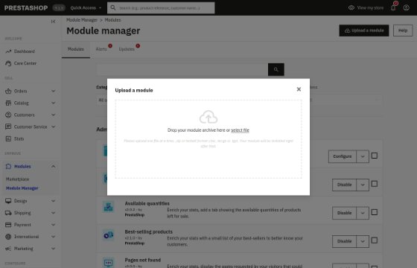Open the user profile icon

tap(406, 7)
